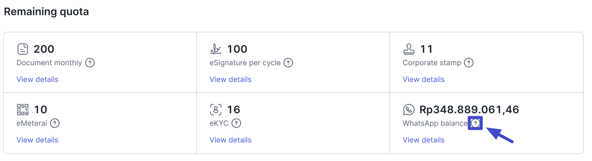Open help tooltip for eSignature per cycle
Screen dimensions: 592x161
click(x=288, y=63)
